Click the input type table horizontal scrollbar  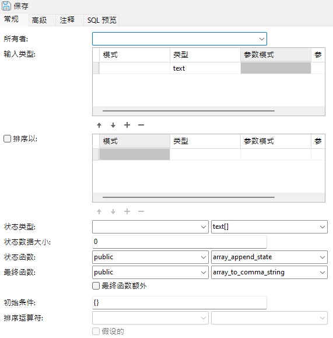click(x=188, y=111)
